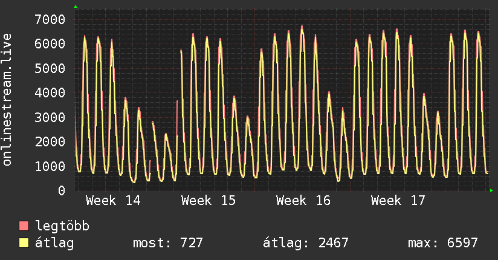Click the 0 y-axis label
The height and width of the screenshot is (260, 498).
pyautogui.click(x=62, y=190)
